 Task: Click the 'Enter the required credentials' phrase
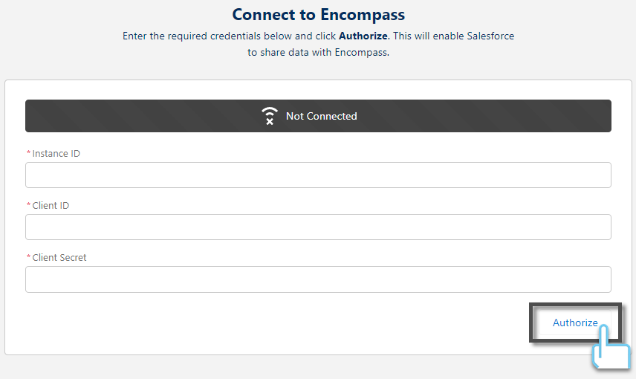tap(192, 36)
